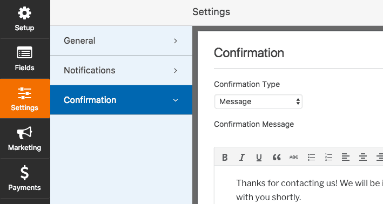The width and height of the screenshot is (383, 204).
Task: Open the Confirmation Type dropdown
Action: [x=258, y=101]
